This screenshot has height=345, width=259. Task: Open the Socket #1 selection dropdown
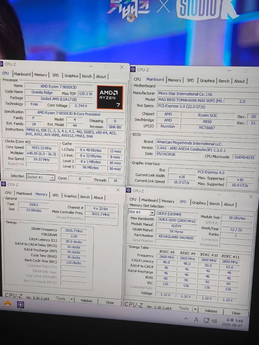pyautogui.click(x=40, y=177)
